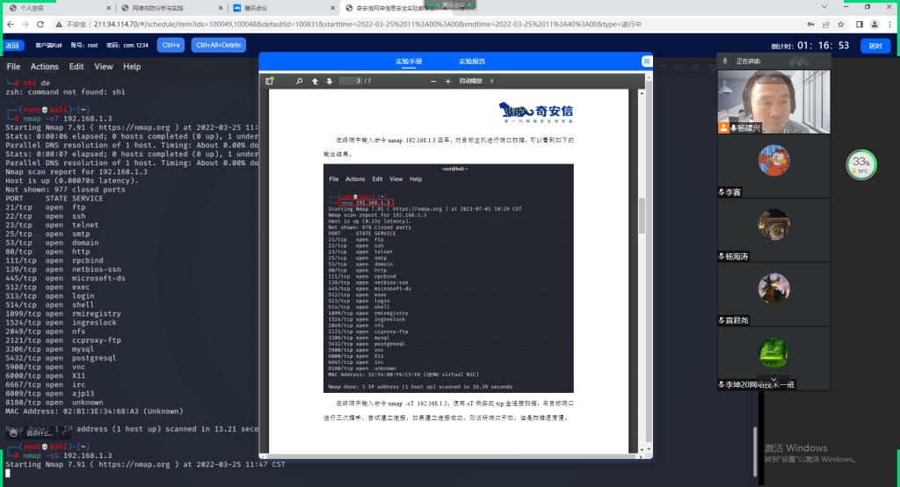
Task: Go to previous PDF page arrow
Action: 316,81
